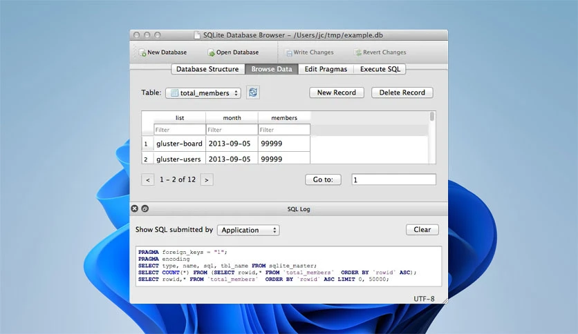Screen dimensions: 578x334
Task: Click the UTF-8 encoding status text
Action: tap(424, 299)
